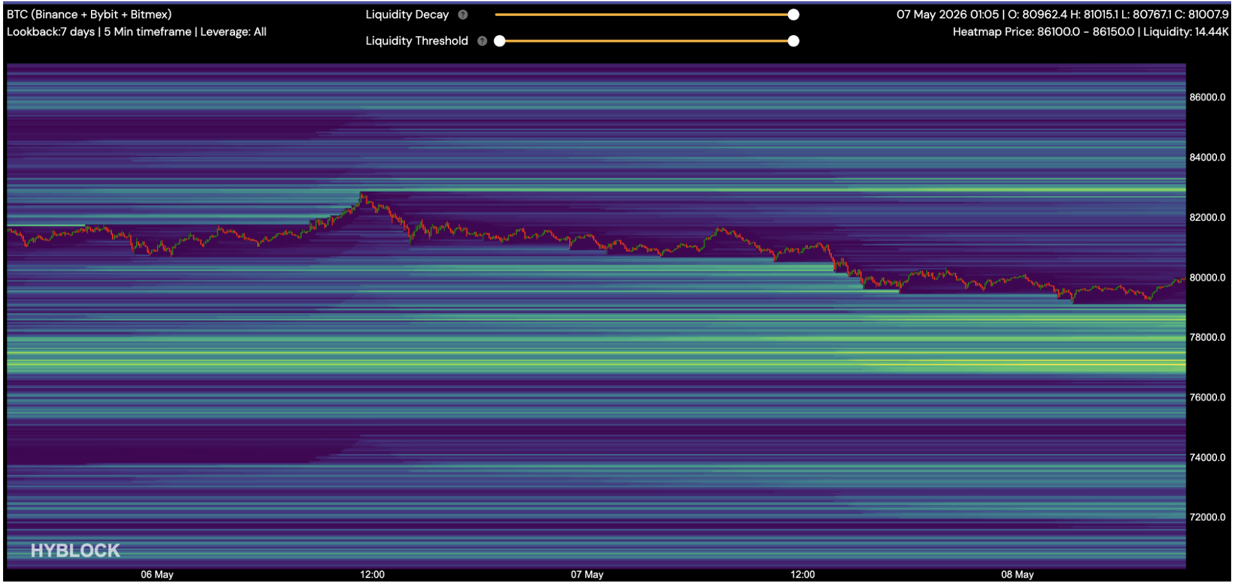Click the 76000.0 price axis label

(x=1207, y=398)
